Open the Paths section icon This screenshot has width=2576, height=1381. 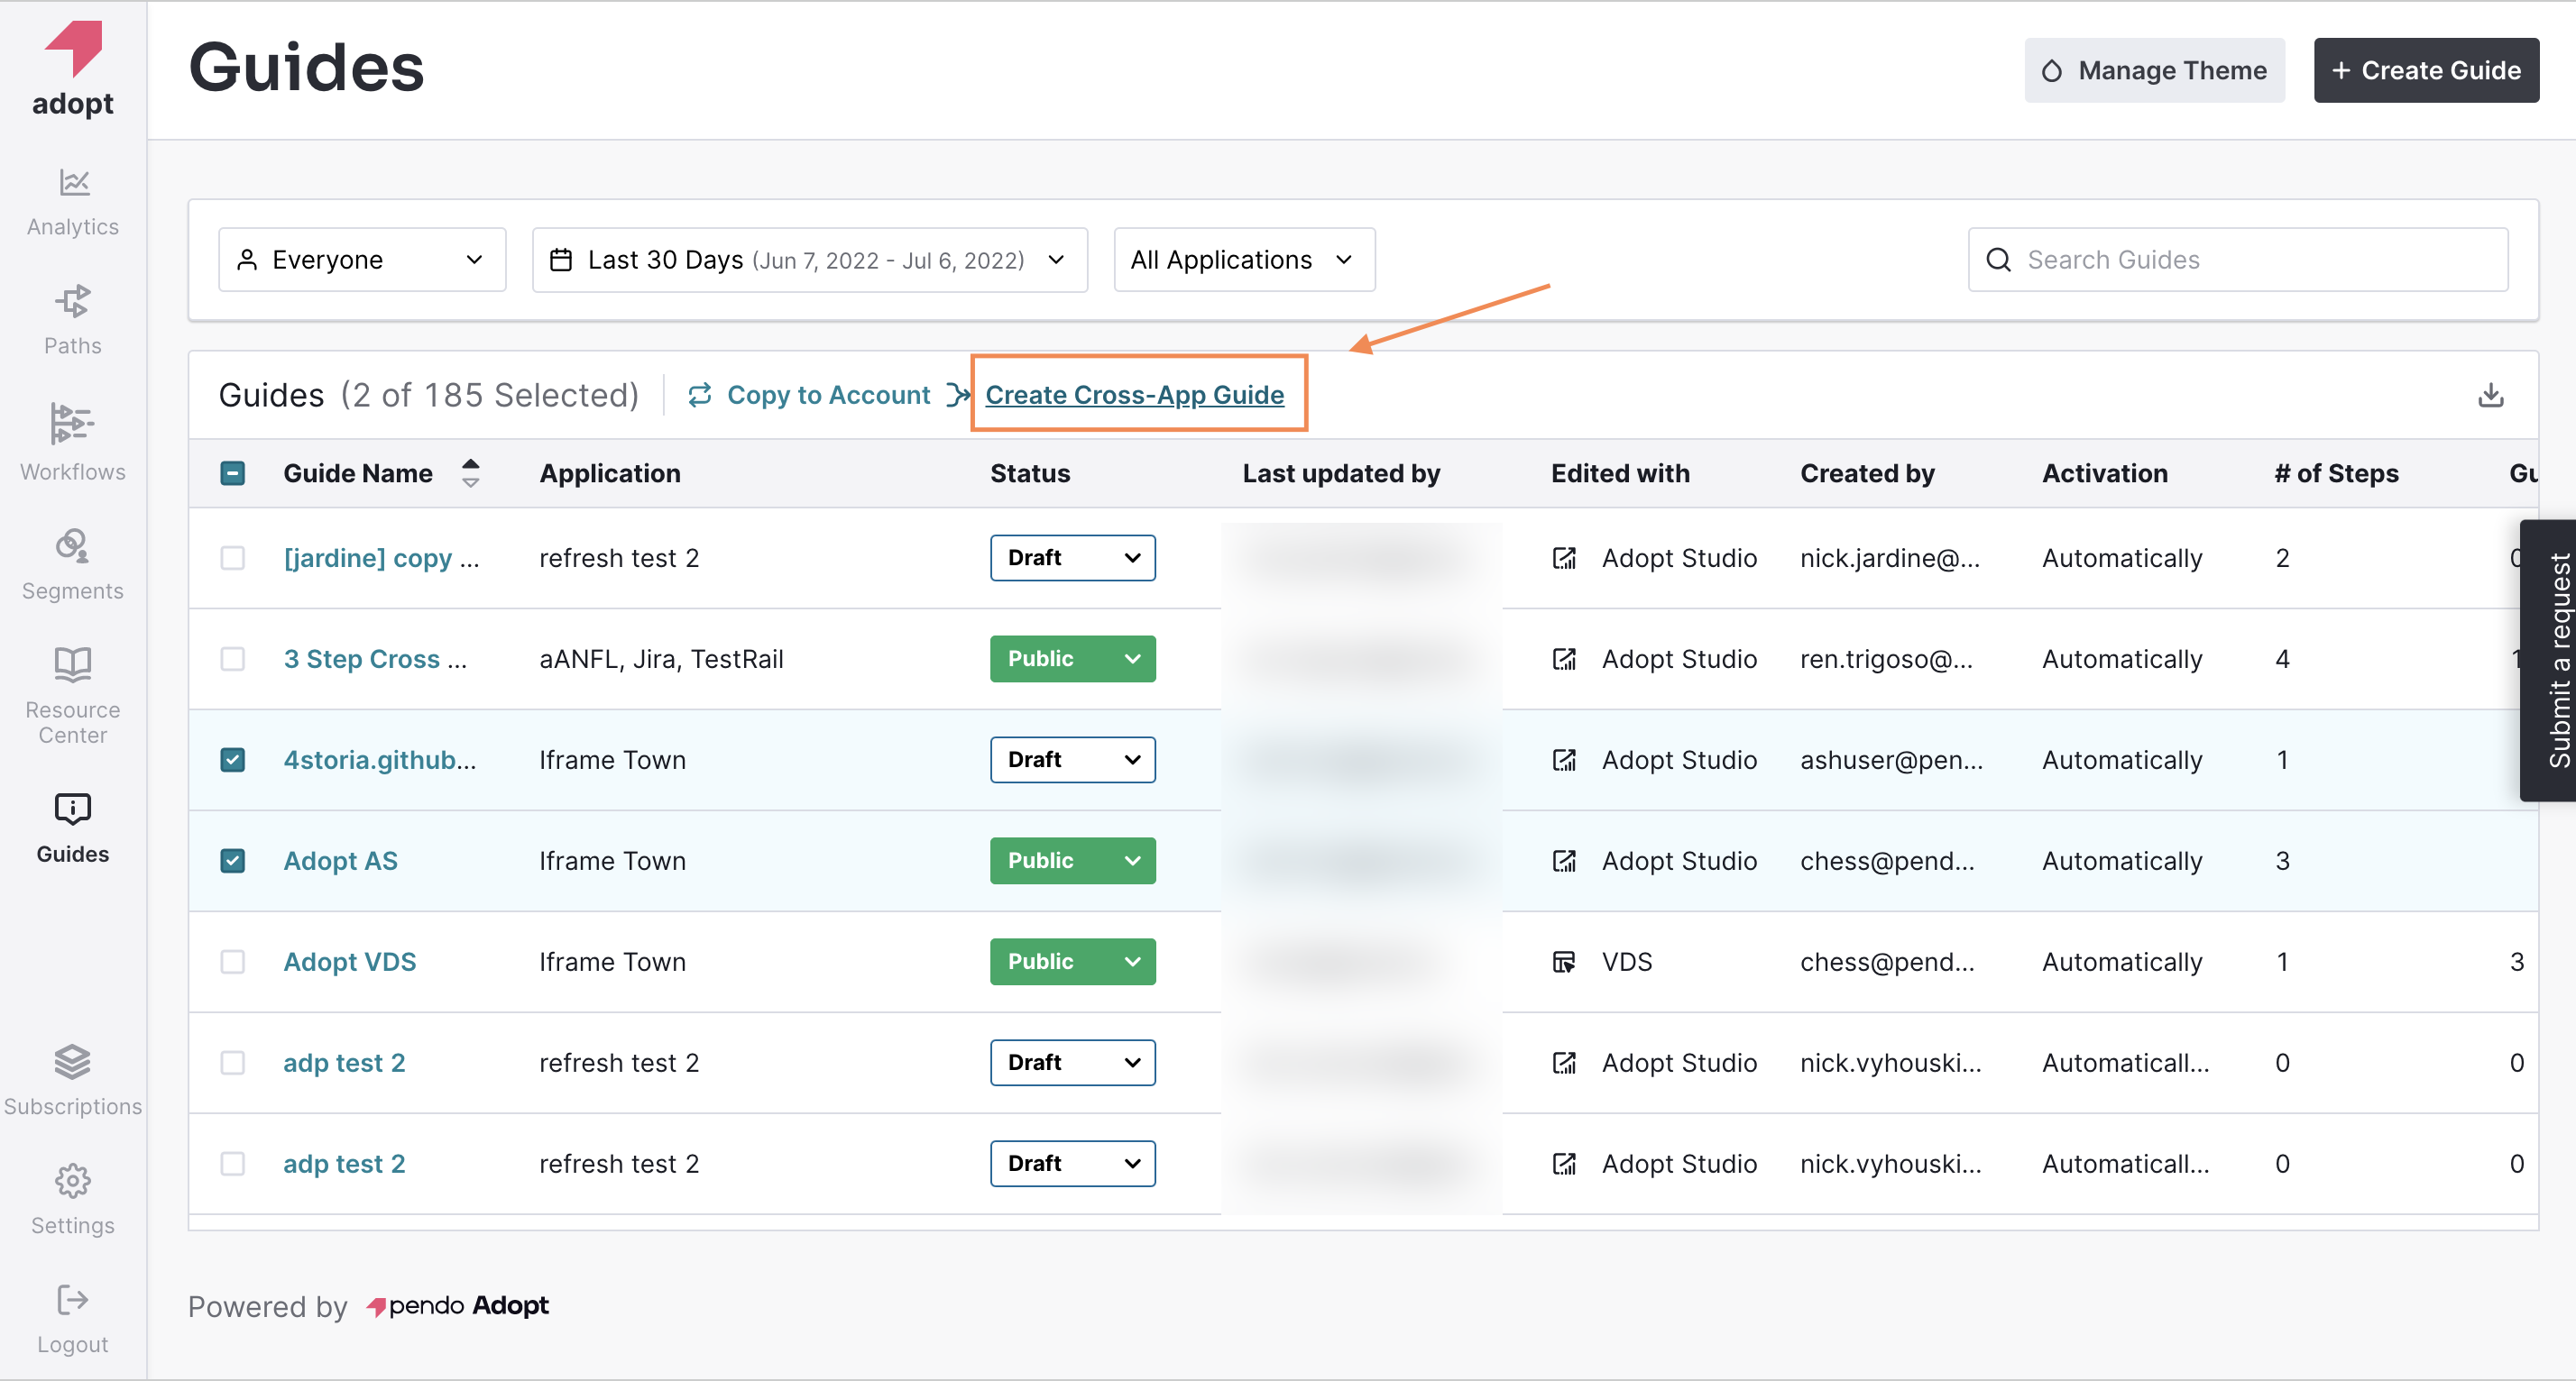pyautogui.click(x=73, y=301)
